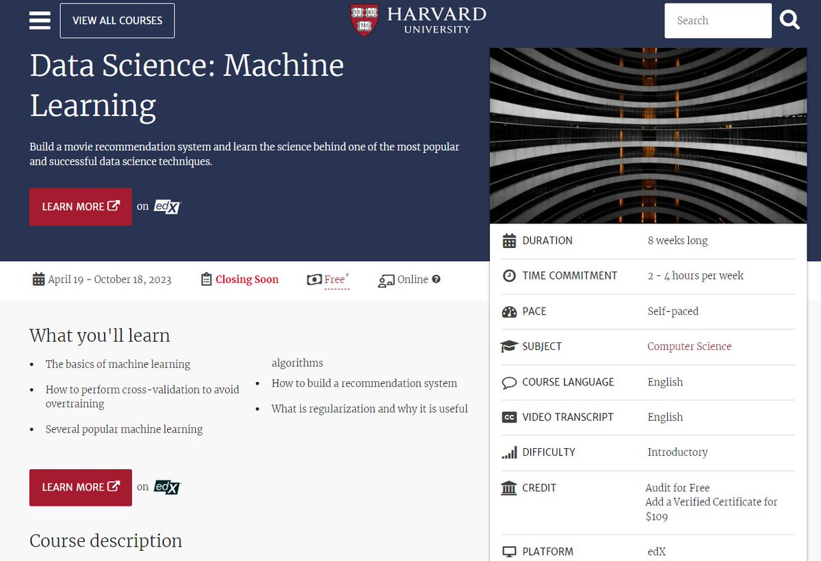Click the 'Self-paced' pace value

pyautogui.click(x=673, y=311)
